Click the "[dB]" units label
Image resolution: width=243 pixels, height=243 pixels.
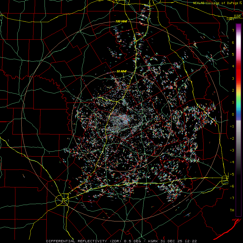click(231, 19)
